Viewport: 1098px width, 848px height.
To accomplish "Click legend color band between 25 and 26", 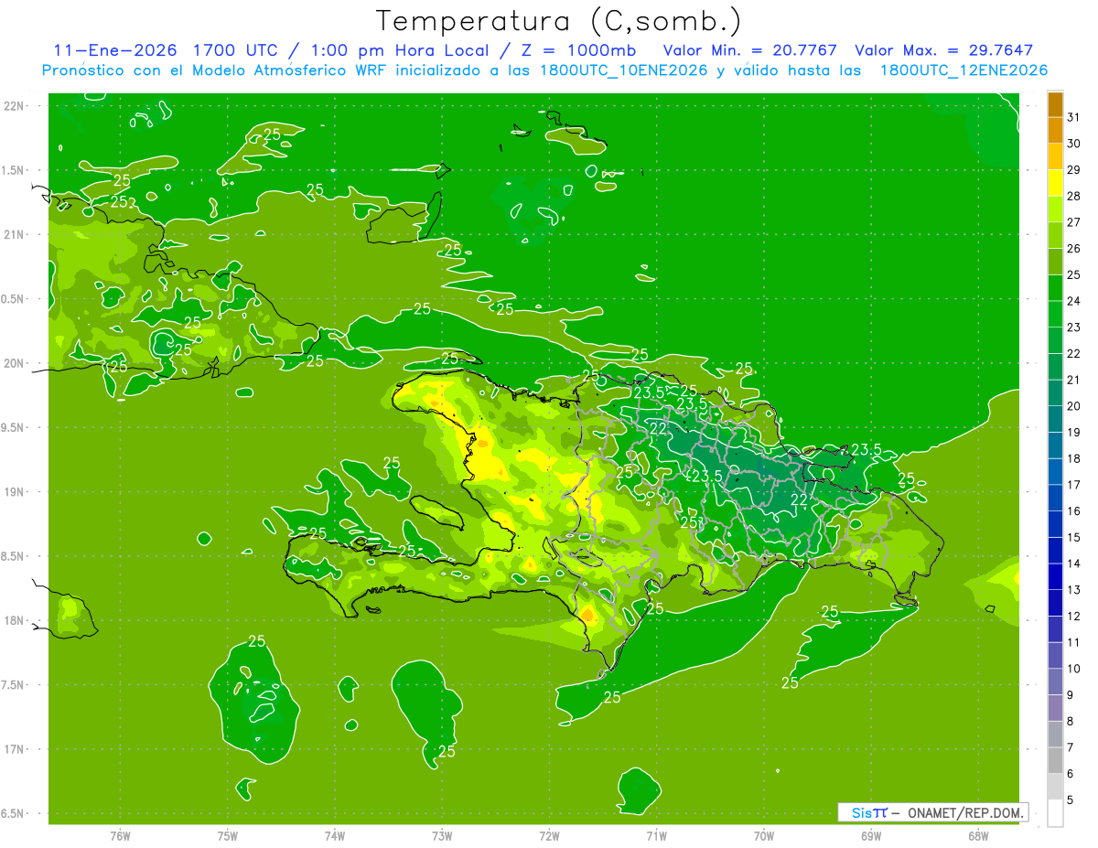I will [1055, 262].
